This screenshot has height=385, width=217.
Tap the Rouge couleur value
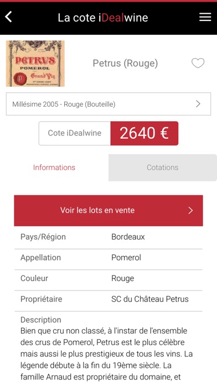point(123,278)
